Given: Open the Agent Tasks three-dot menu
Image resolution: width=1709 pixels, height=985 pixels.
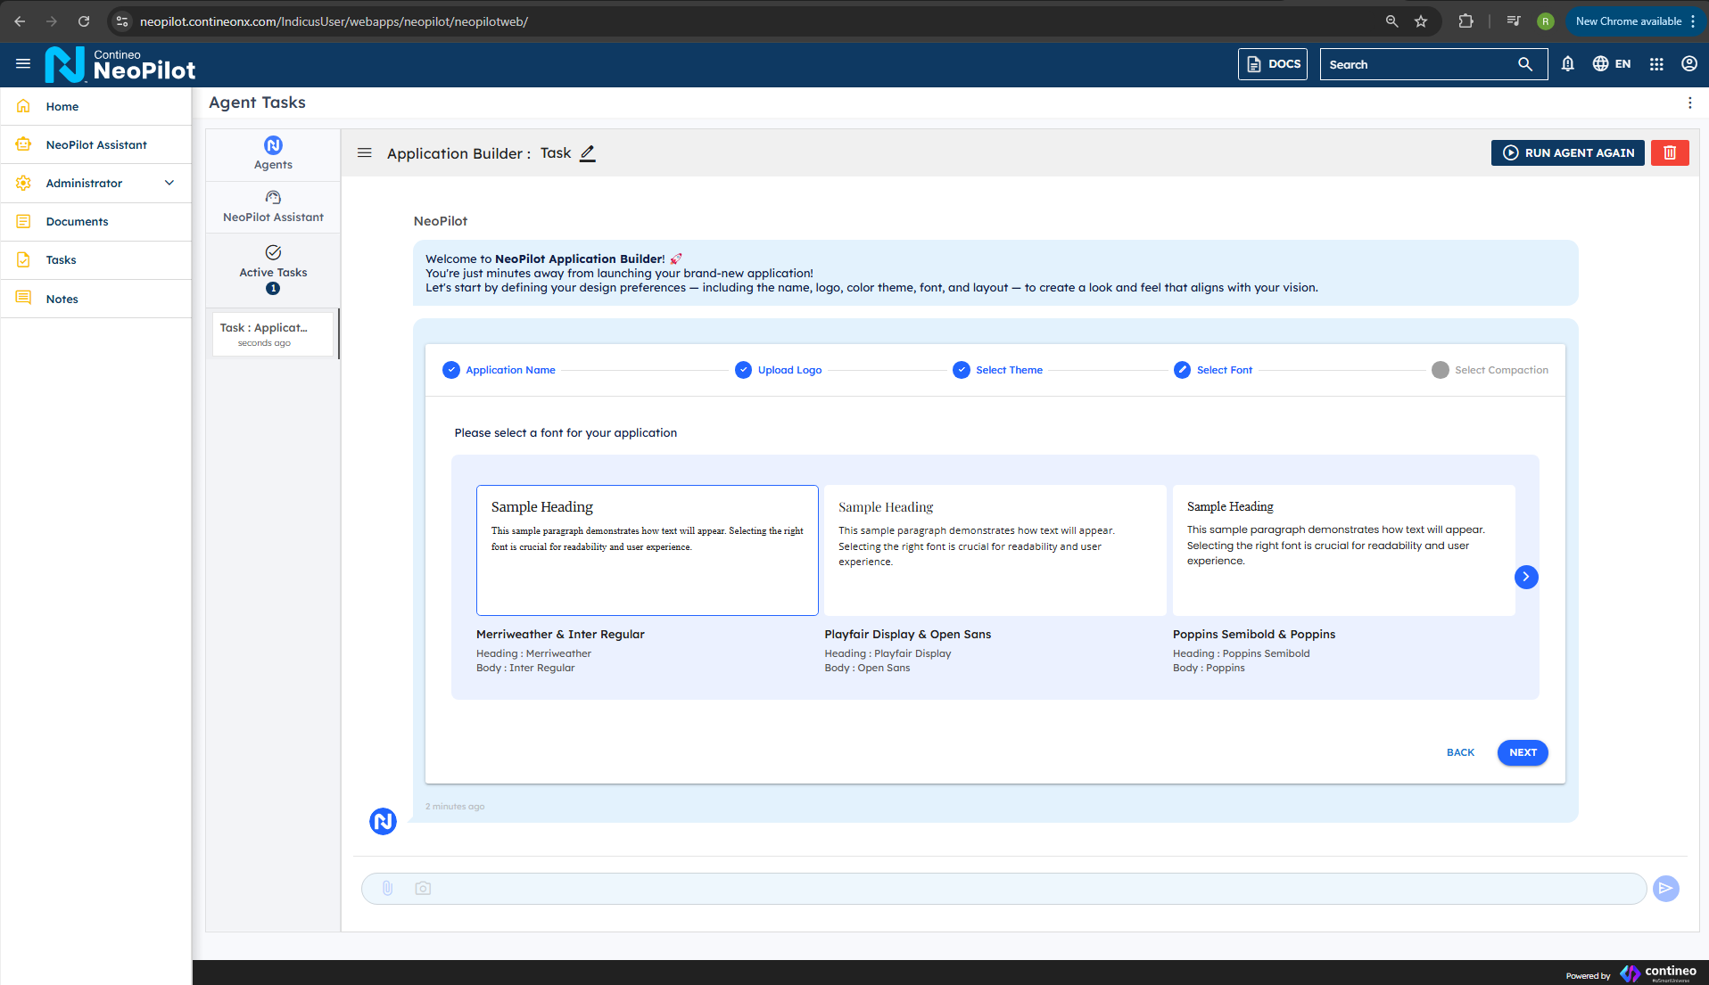Looking at the screenshot, I should point(1689,103).
